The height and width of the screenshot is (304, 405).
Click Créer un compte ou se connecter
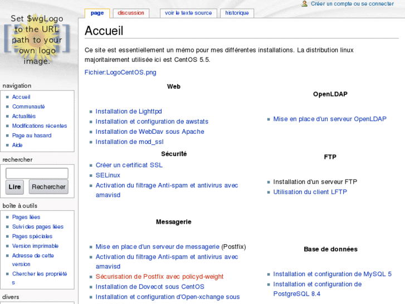(352, 3)
